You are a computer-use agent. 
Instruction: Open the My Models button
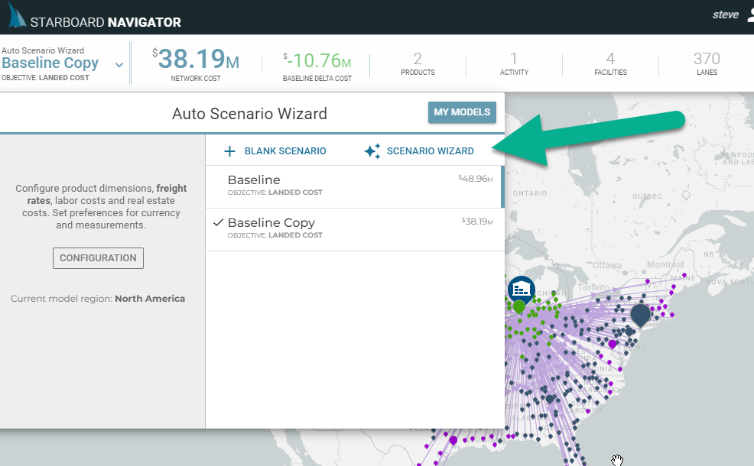(462, 112)
